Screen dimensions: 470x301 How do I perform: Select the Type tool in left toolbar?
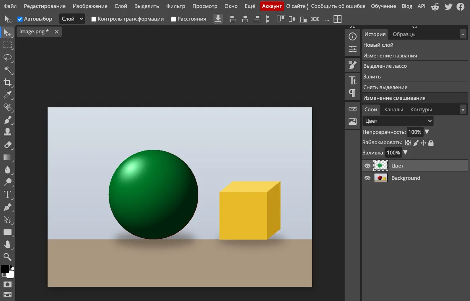[x=8, y=195]
